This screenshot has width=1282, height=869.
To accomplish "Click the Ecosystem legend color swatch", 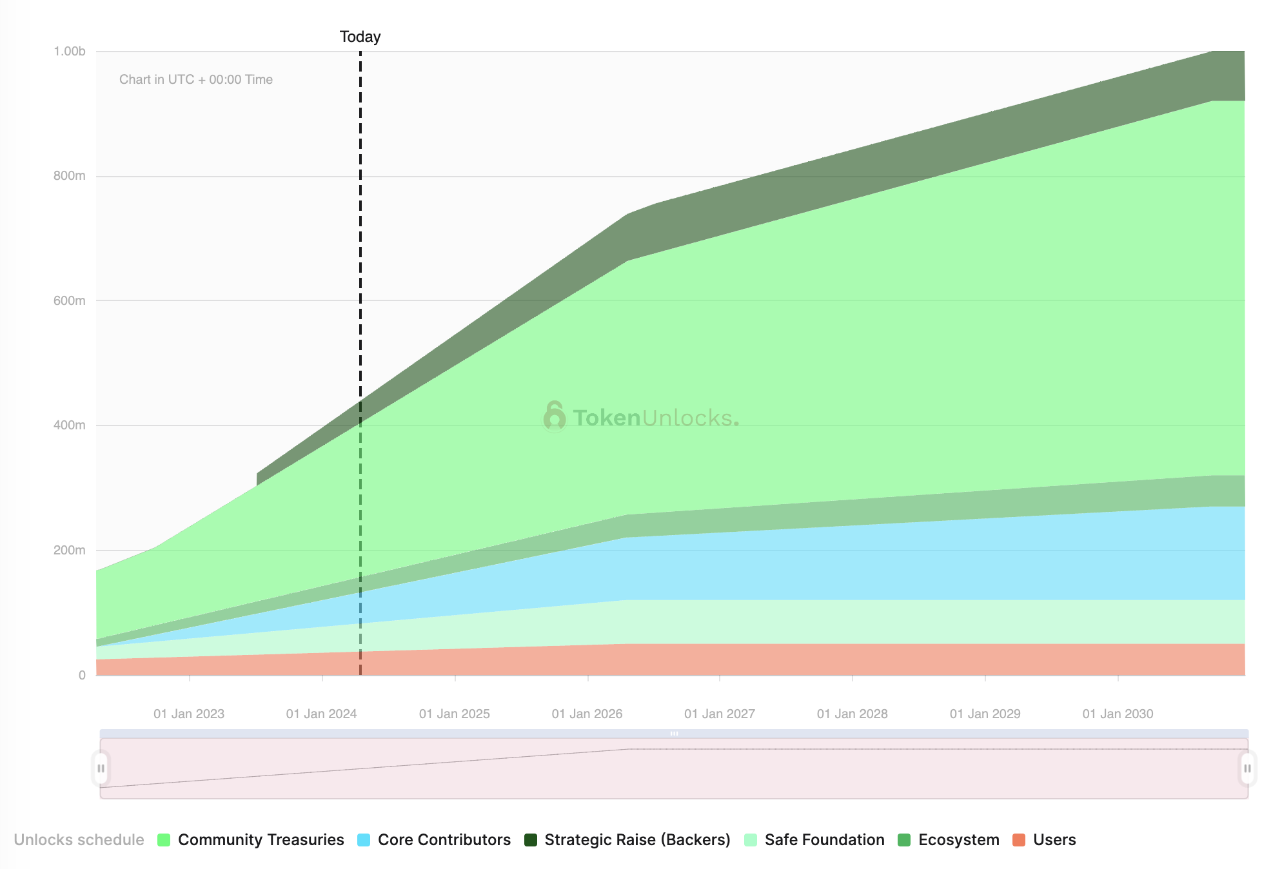I will point(904,840).
